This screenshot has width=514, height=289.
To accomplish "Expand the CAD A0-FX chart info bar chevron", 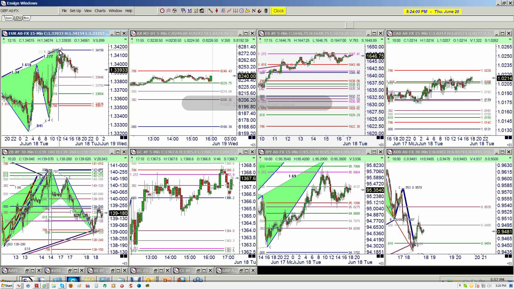I will (x=510, y=39).
